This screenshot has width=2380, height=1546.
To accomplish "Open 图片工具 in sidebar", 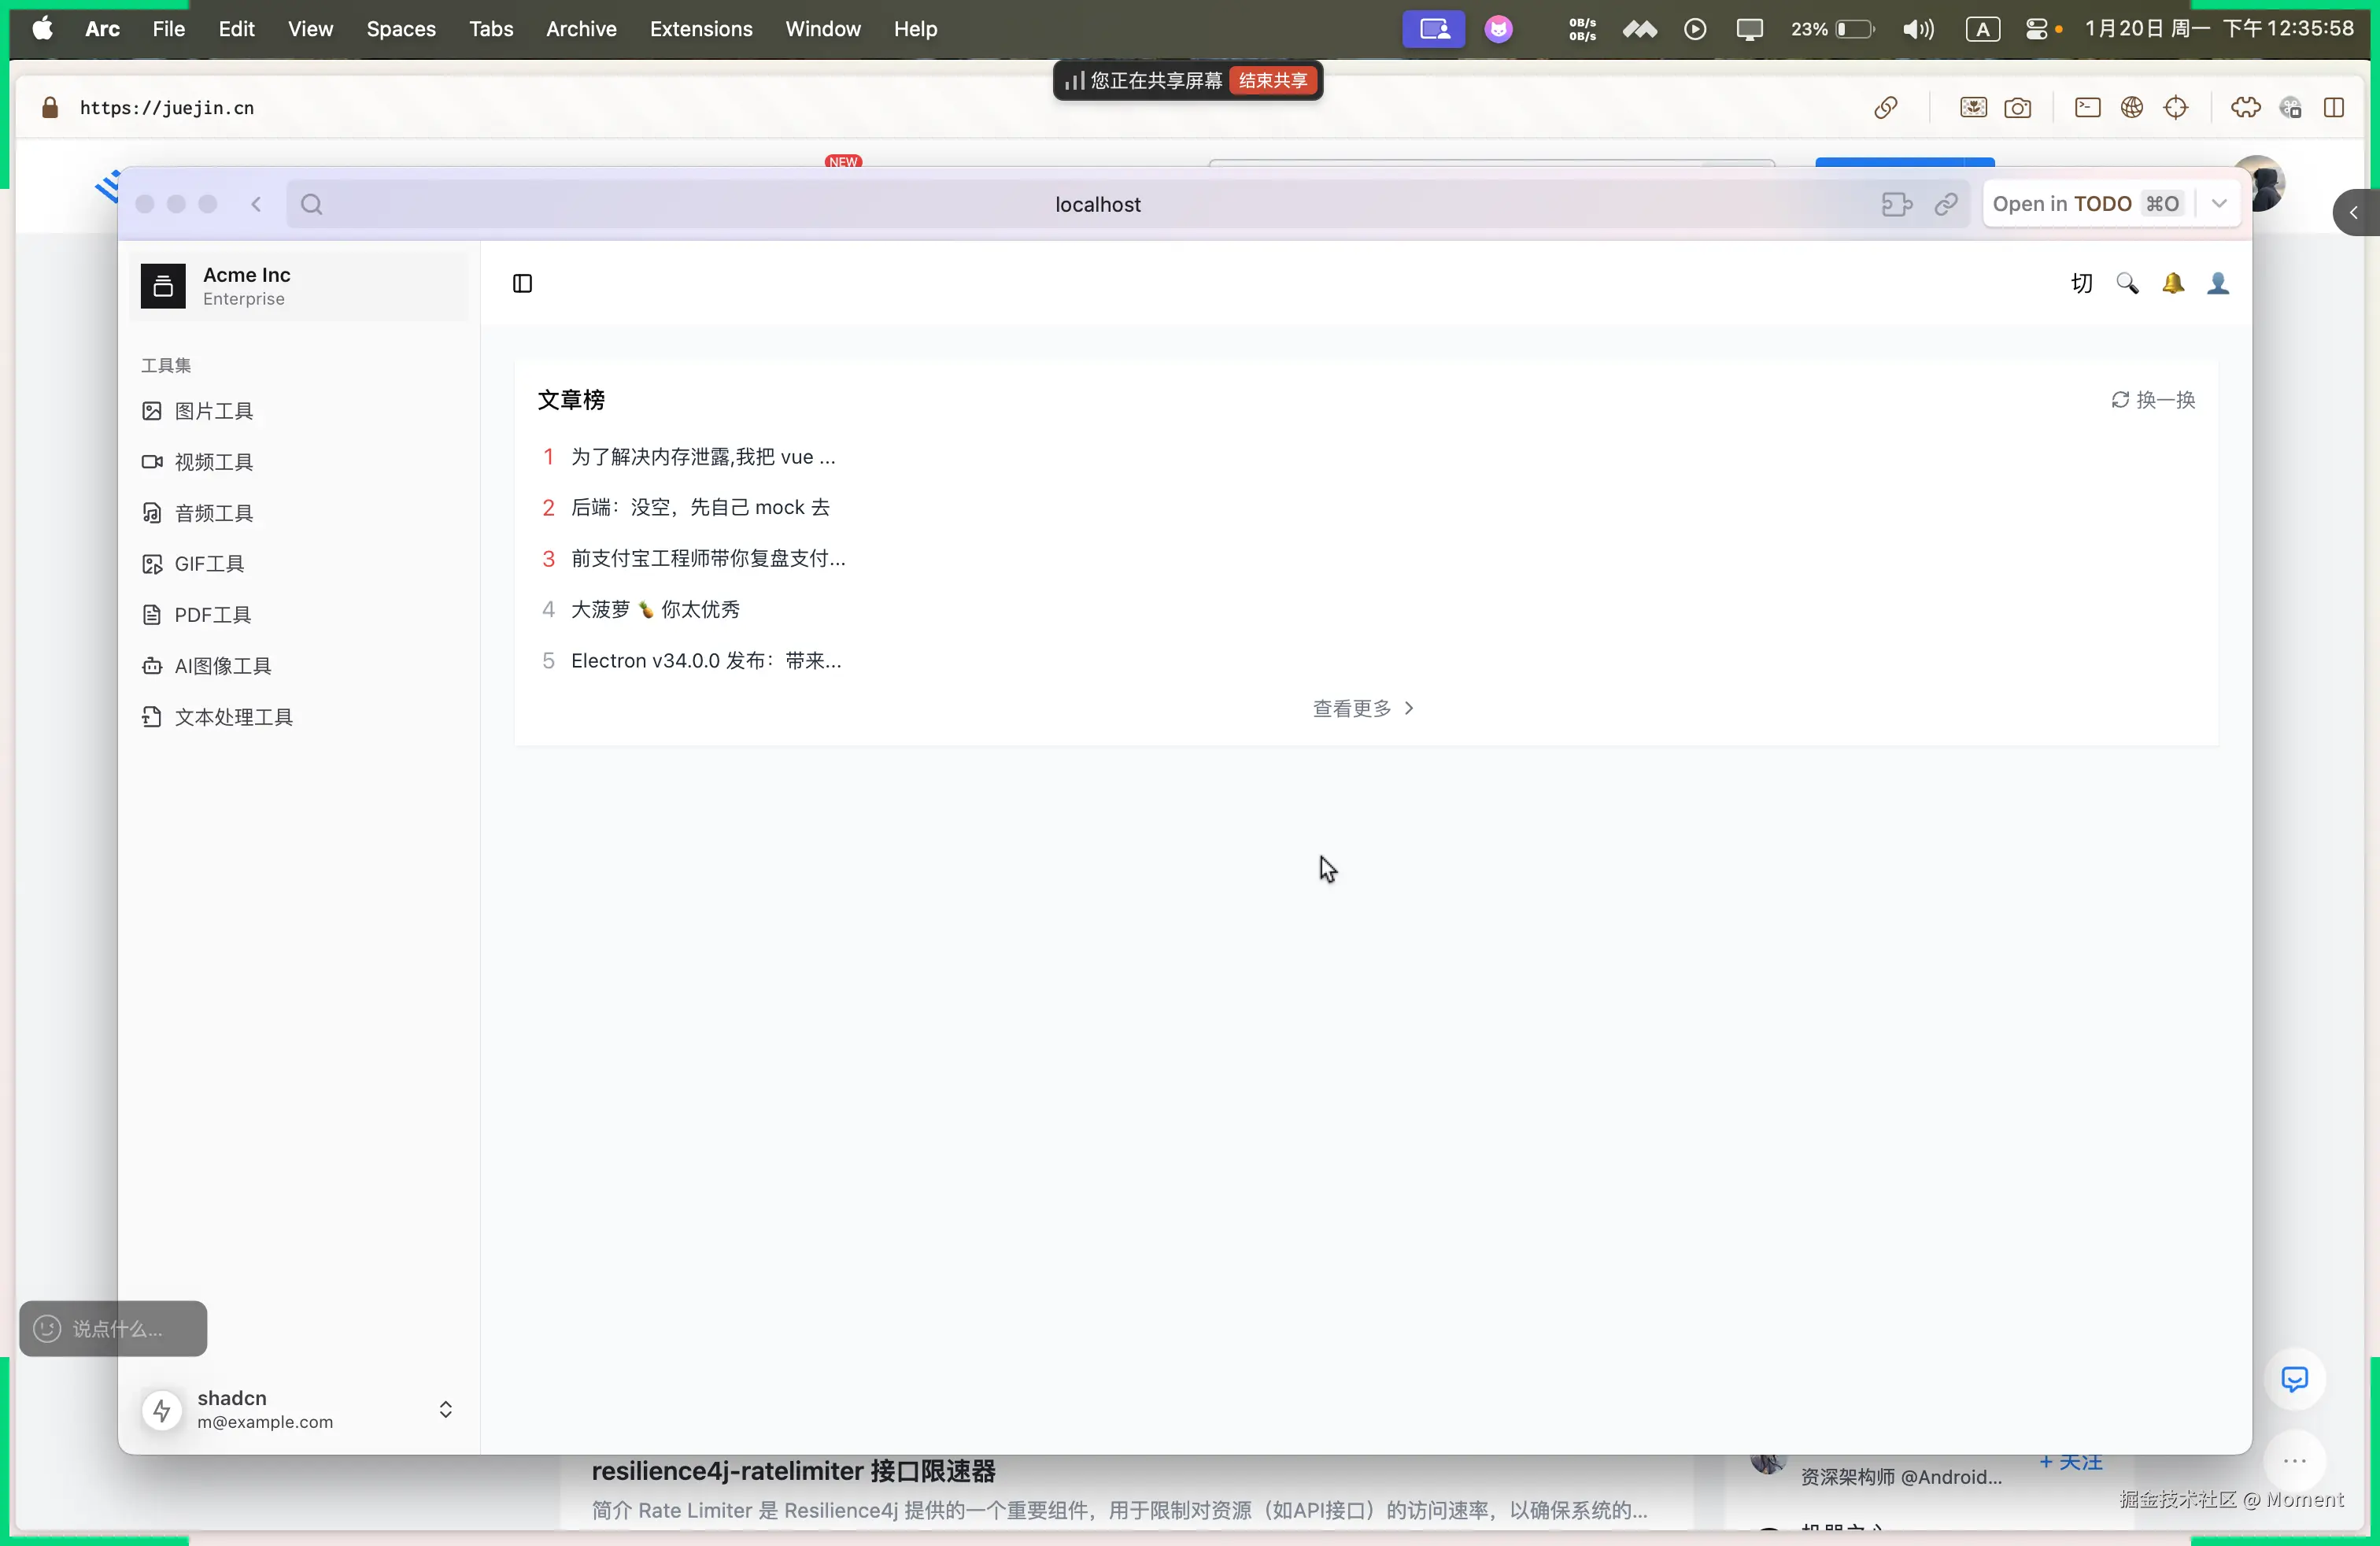I will click(x=213, y=411).
